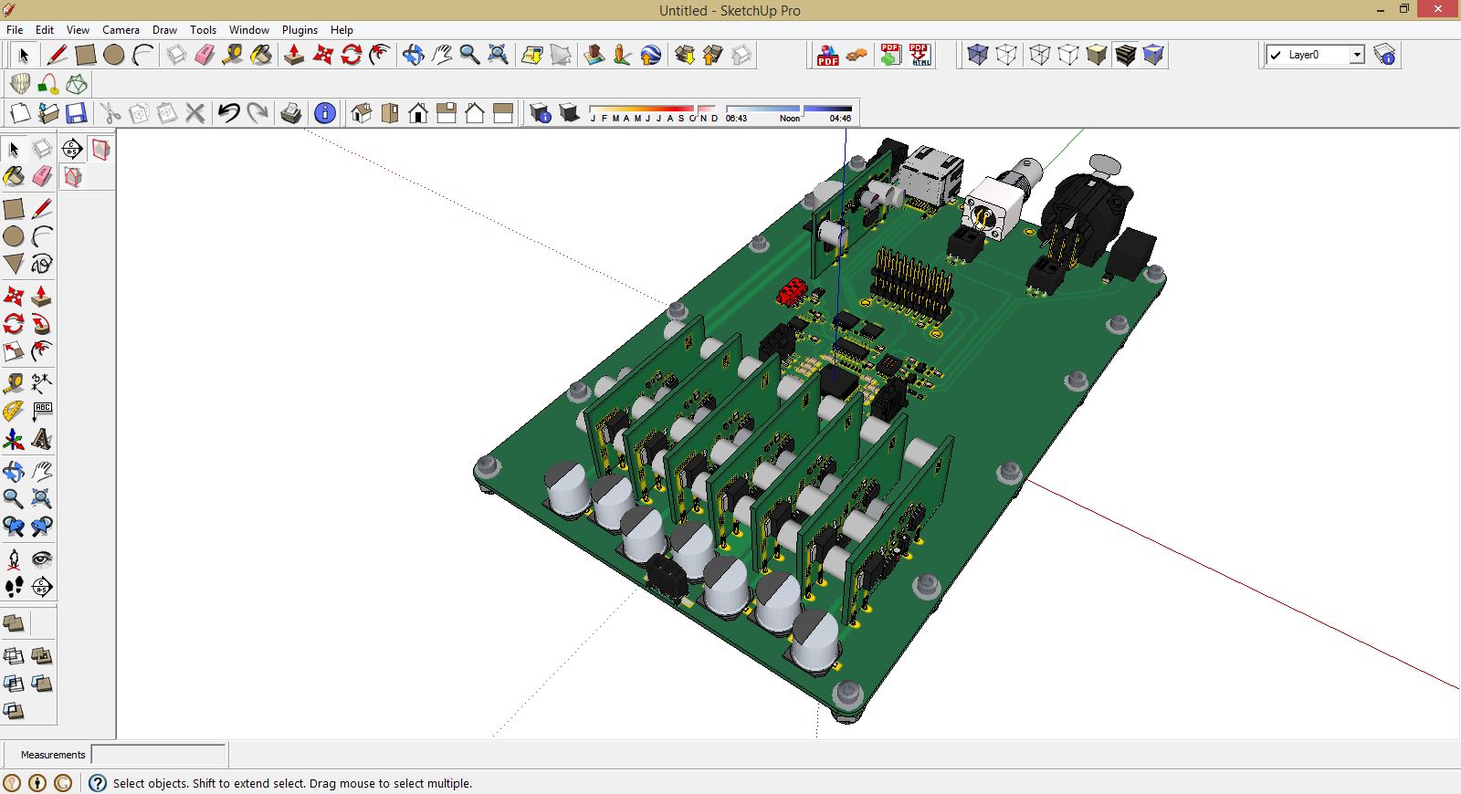Toggle Shadows on or off
The width and height of the screenshot is (1461, 794).
[570, 113]
